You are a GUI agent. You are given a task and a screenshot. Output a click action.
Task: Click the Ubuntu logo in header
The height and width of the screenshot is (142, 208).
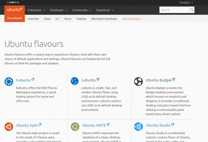click(x=15, y=10)
